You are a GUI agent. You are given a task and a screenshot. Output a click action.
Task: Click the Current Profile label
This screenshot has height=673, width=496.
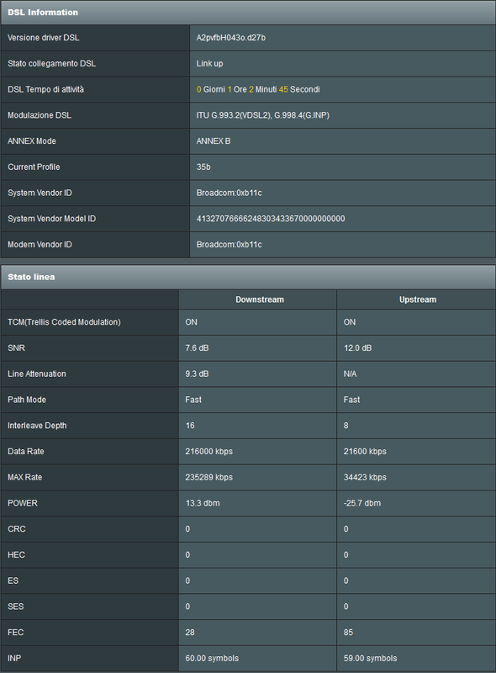(x=34, y=167)
